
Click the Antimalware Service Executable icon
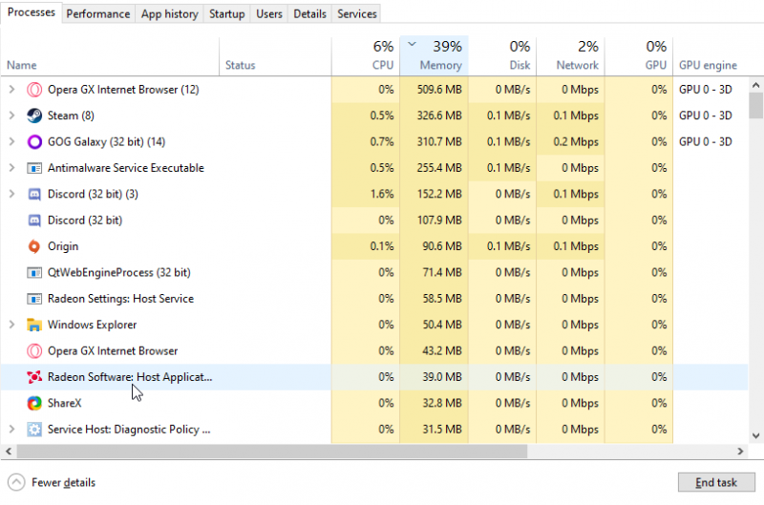tap(34, 168)
